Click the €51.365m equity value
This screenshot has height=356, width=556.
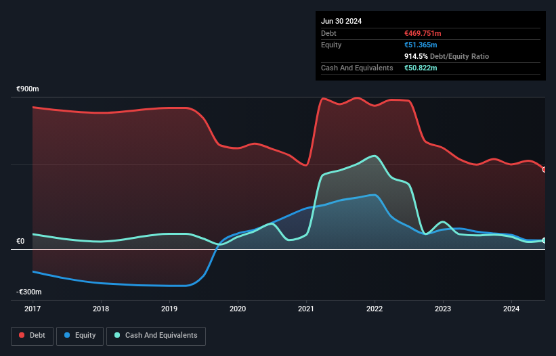pyautogui.click(x=421, y=45)
